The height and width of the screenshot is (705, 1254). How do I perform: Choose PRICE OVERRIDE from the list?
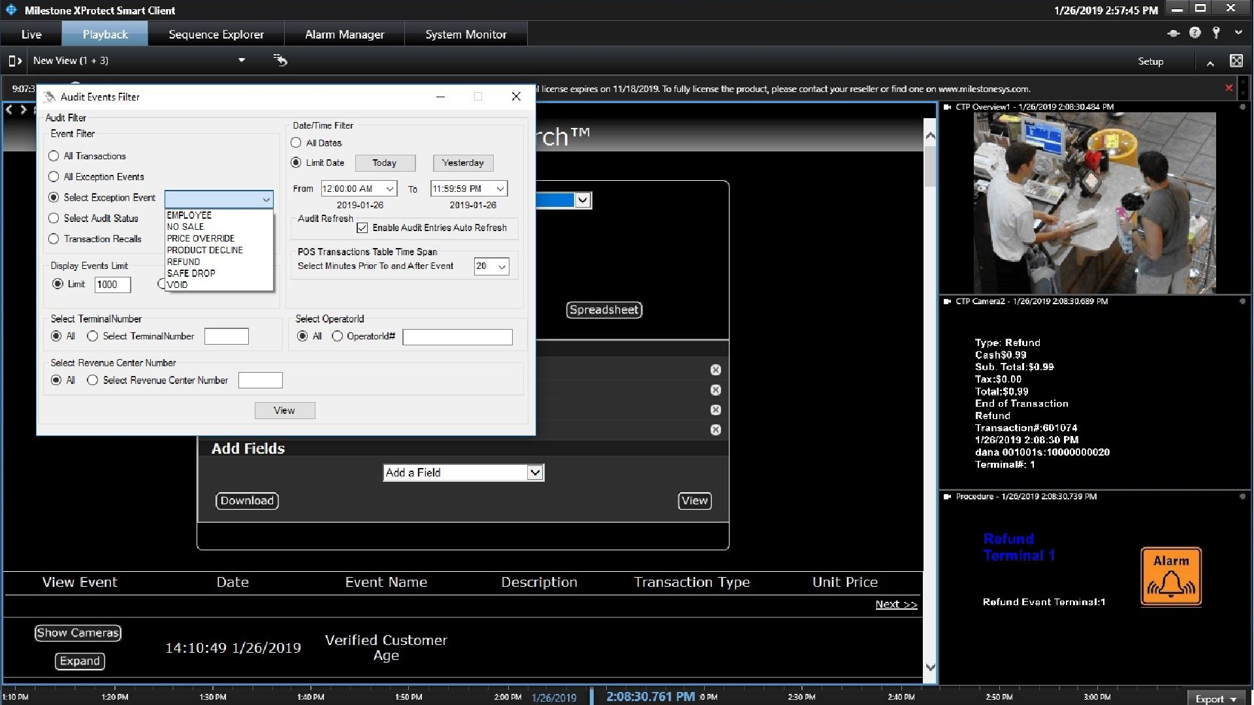pyautogui.click(x=201, y=239)
